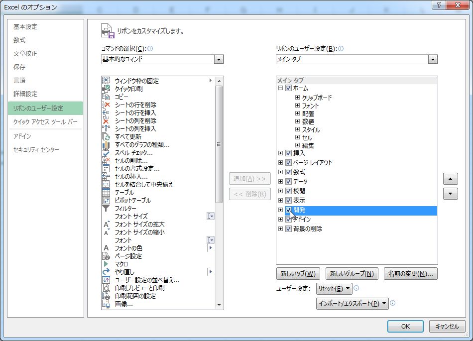Select the セルの削除 icon

point(106,160)
